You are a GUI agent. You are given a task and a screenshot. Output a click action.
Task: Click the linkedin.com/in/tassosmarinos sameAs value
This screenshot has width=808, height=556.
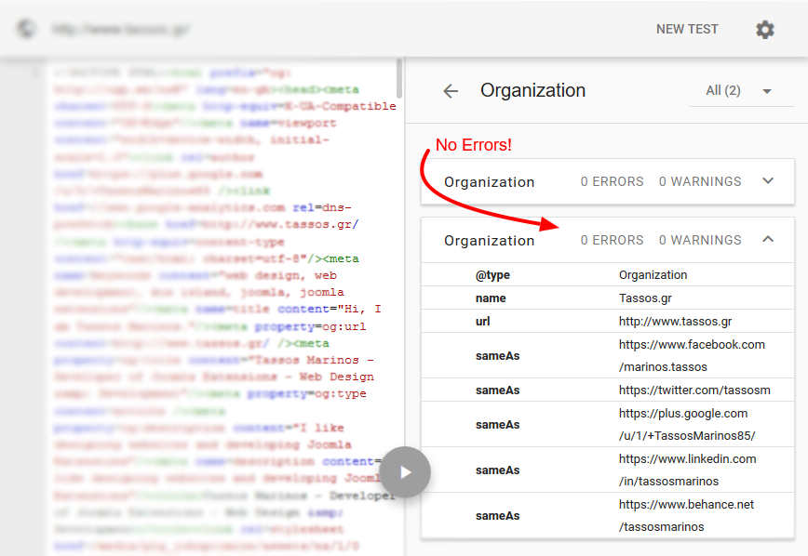[687, 470]
